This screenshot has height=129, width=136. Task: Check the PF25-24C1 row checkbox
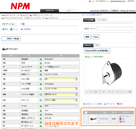(x=86, y=119)
